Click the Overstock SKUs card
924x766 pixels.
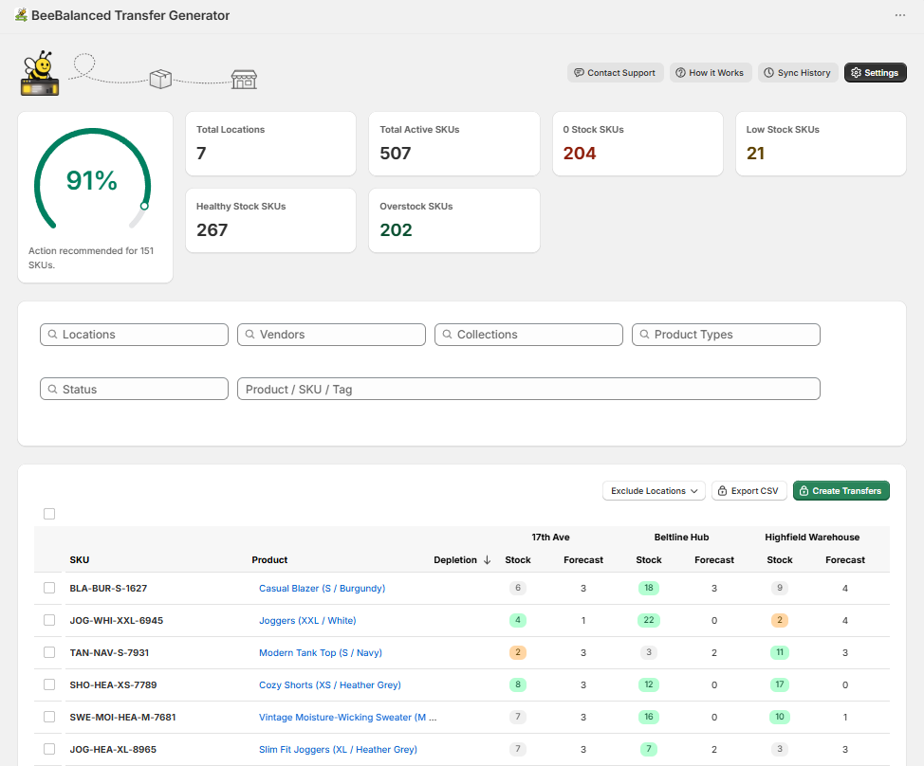(453, 221)
